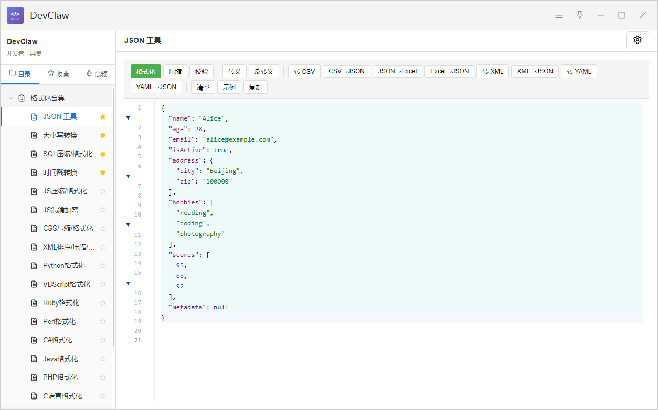
Task: Click the file icon next to Python格式化
Action: pyautogui.click(x=35, y=266)
